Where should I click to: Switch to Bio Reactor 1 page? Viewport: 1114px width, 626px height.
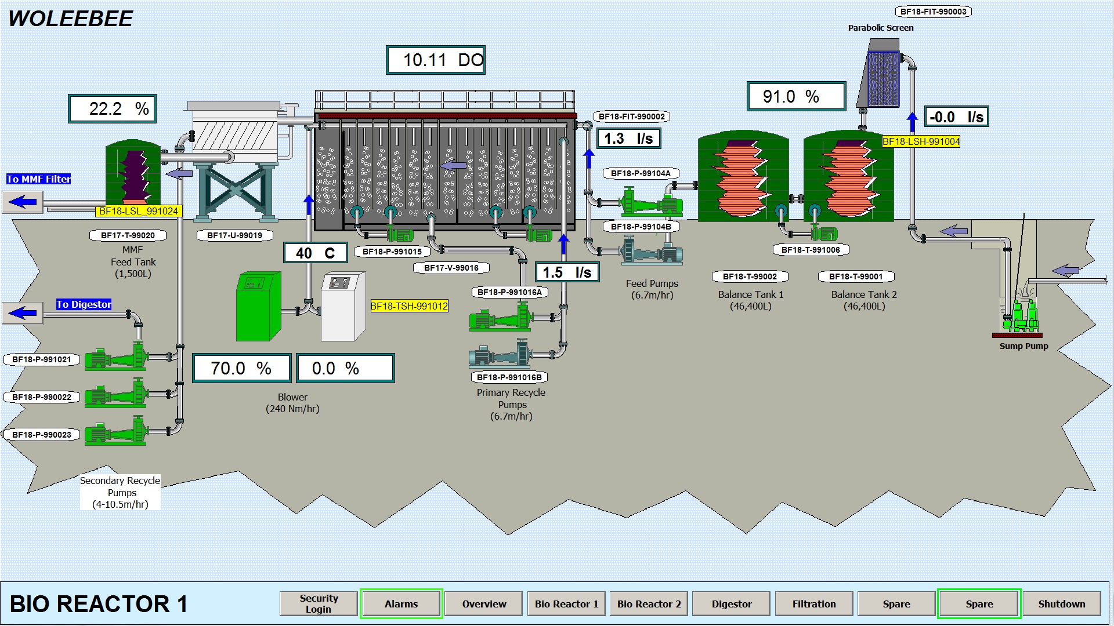click(567, 604)
